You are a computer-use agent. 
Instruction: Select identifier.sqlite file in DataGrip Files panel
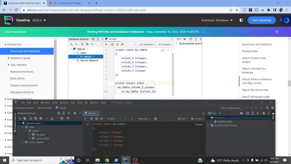coord(224,122)
